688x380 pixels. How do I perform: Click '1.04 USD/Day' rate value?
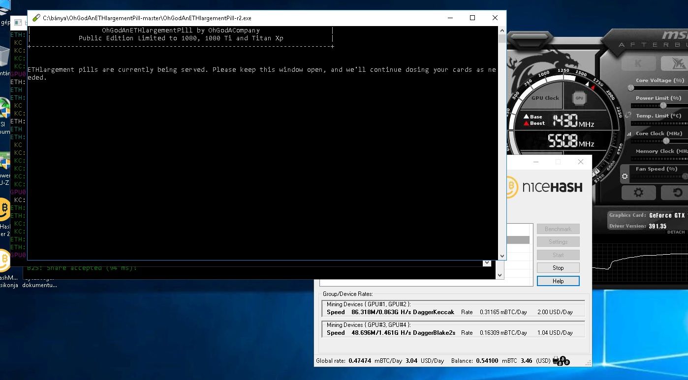(555, 333)
